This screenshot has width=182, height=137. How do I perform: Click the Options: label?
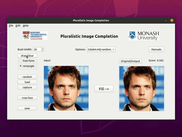[80, 50]
